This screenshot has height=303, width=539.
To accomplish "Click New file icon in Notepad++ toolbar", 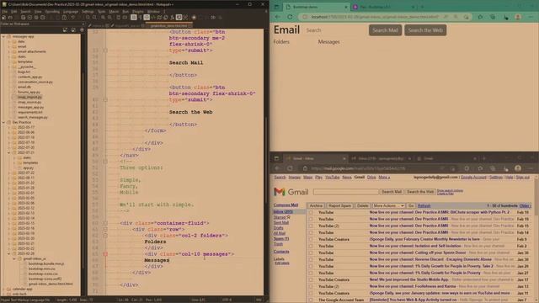I will [3, 18].
